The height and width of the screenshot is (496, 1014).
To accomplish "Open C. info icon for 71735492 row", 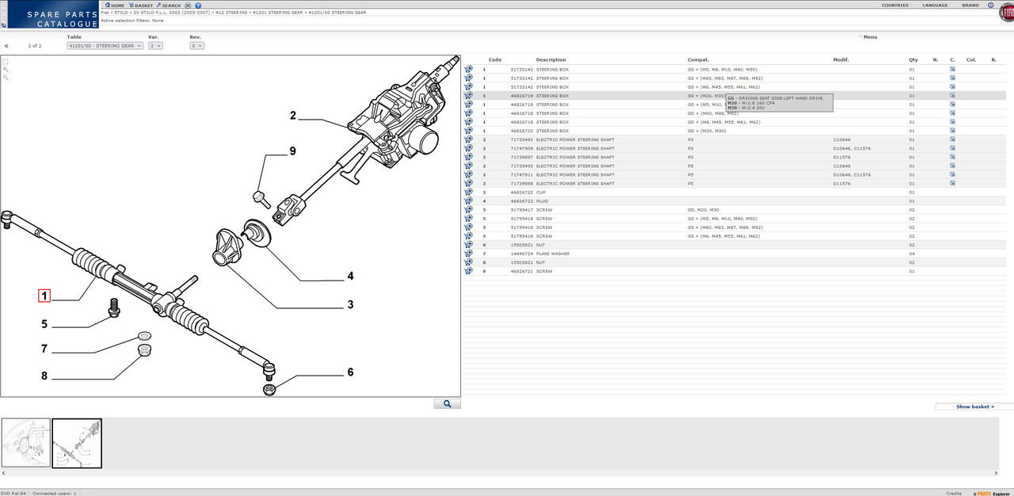I will [x=952, y=139].
